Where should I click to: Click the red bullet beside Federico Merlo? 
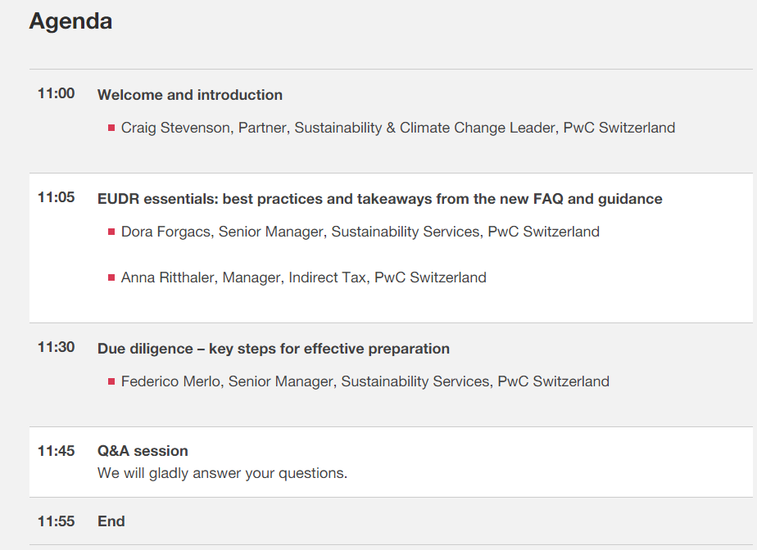pyautogui.click(x=111, y=381)
